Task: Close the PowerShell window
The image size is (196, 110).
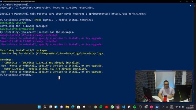Action: pos(193,1)
